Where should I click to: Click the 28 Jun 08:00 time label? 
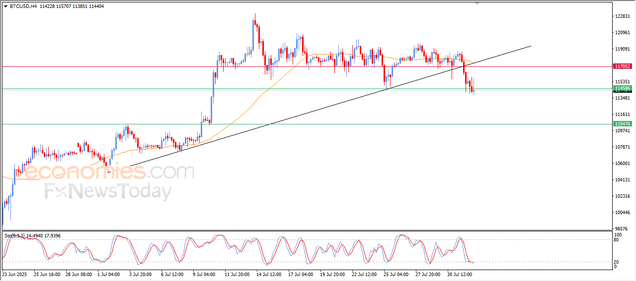click(79, 274)
